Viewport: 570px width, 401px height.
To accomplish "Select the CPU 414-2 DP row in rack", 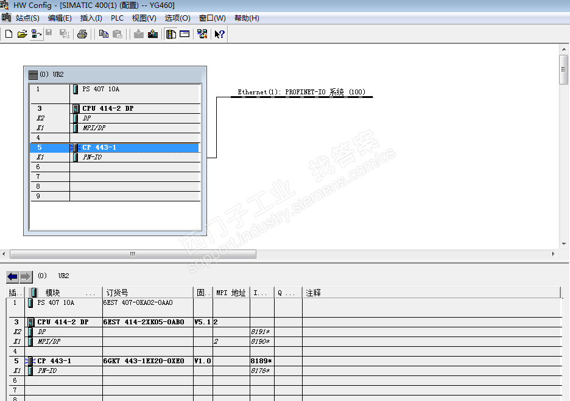I will coord(115,108).
